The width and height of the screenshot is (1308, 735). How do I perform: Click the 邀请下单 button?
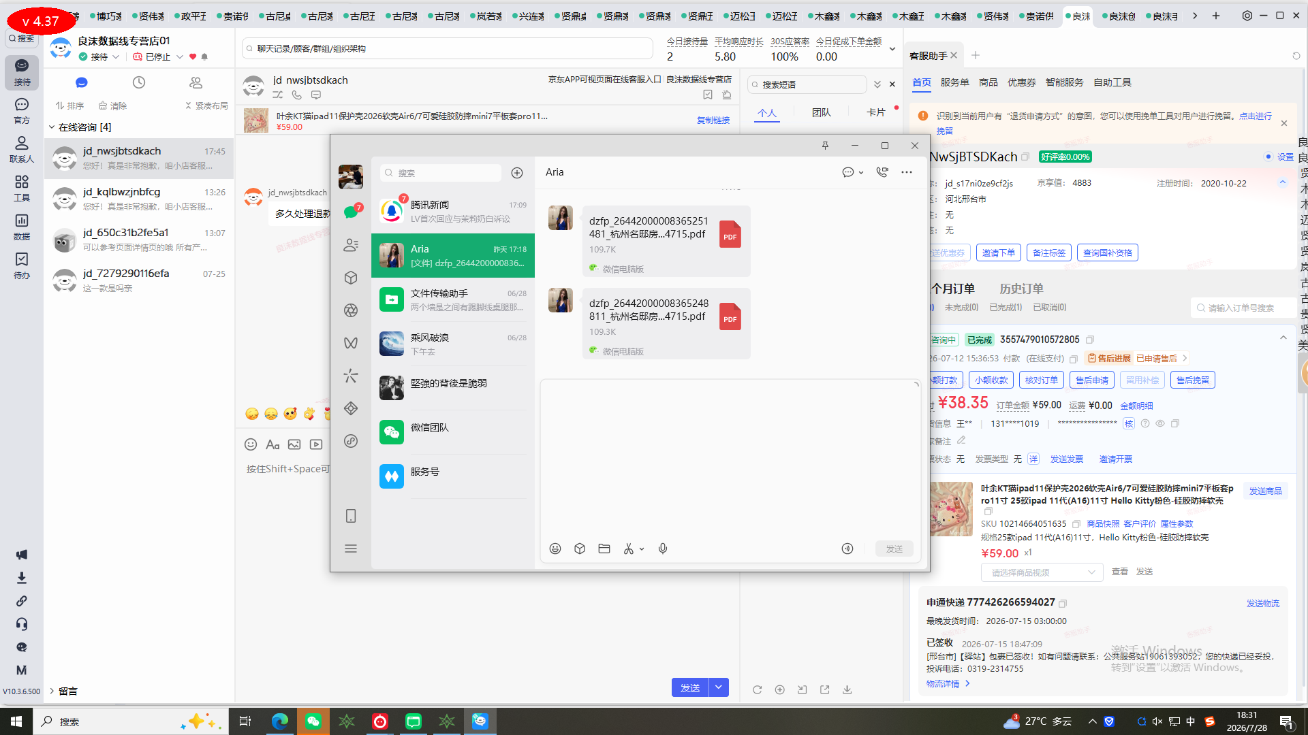click(998, 252)
